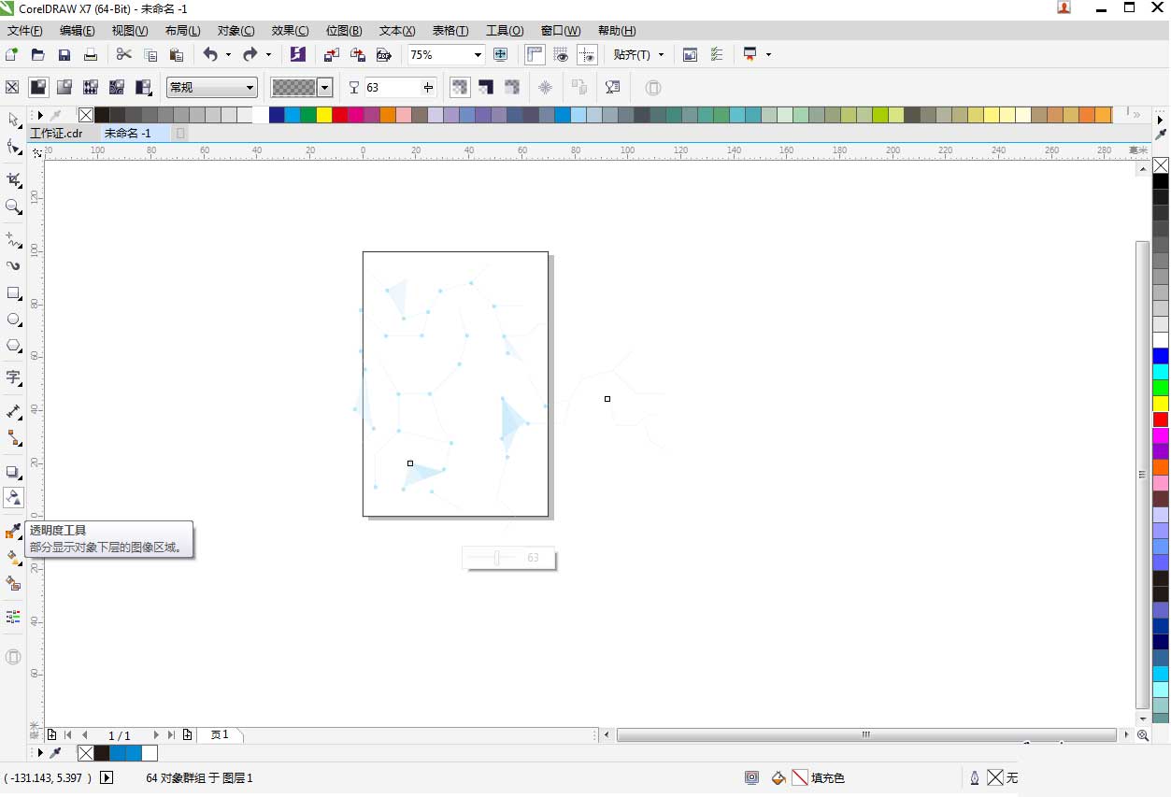
Task: Toggle Show guidelines button
Action: (587, 54)
